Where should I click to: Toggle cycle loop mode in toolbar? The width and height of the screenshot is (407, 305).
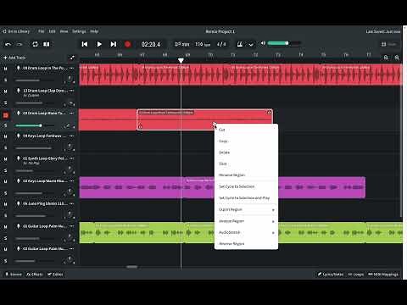click(35, 44)
